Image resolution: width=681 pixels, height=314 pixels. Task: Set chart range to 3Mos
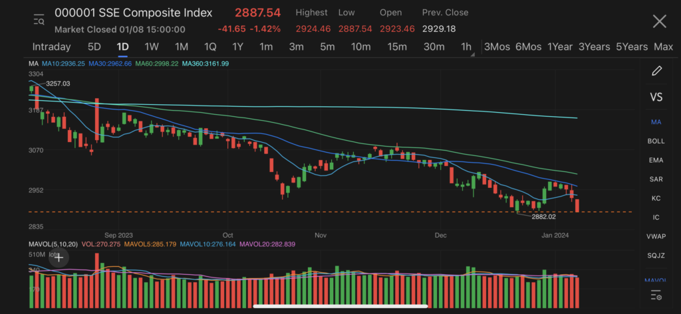point(497,47)
